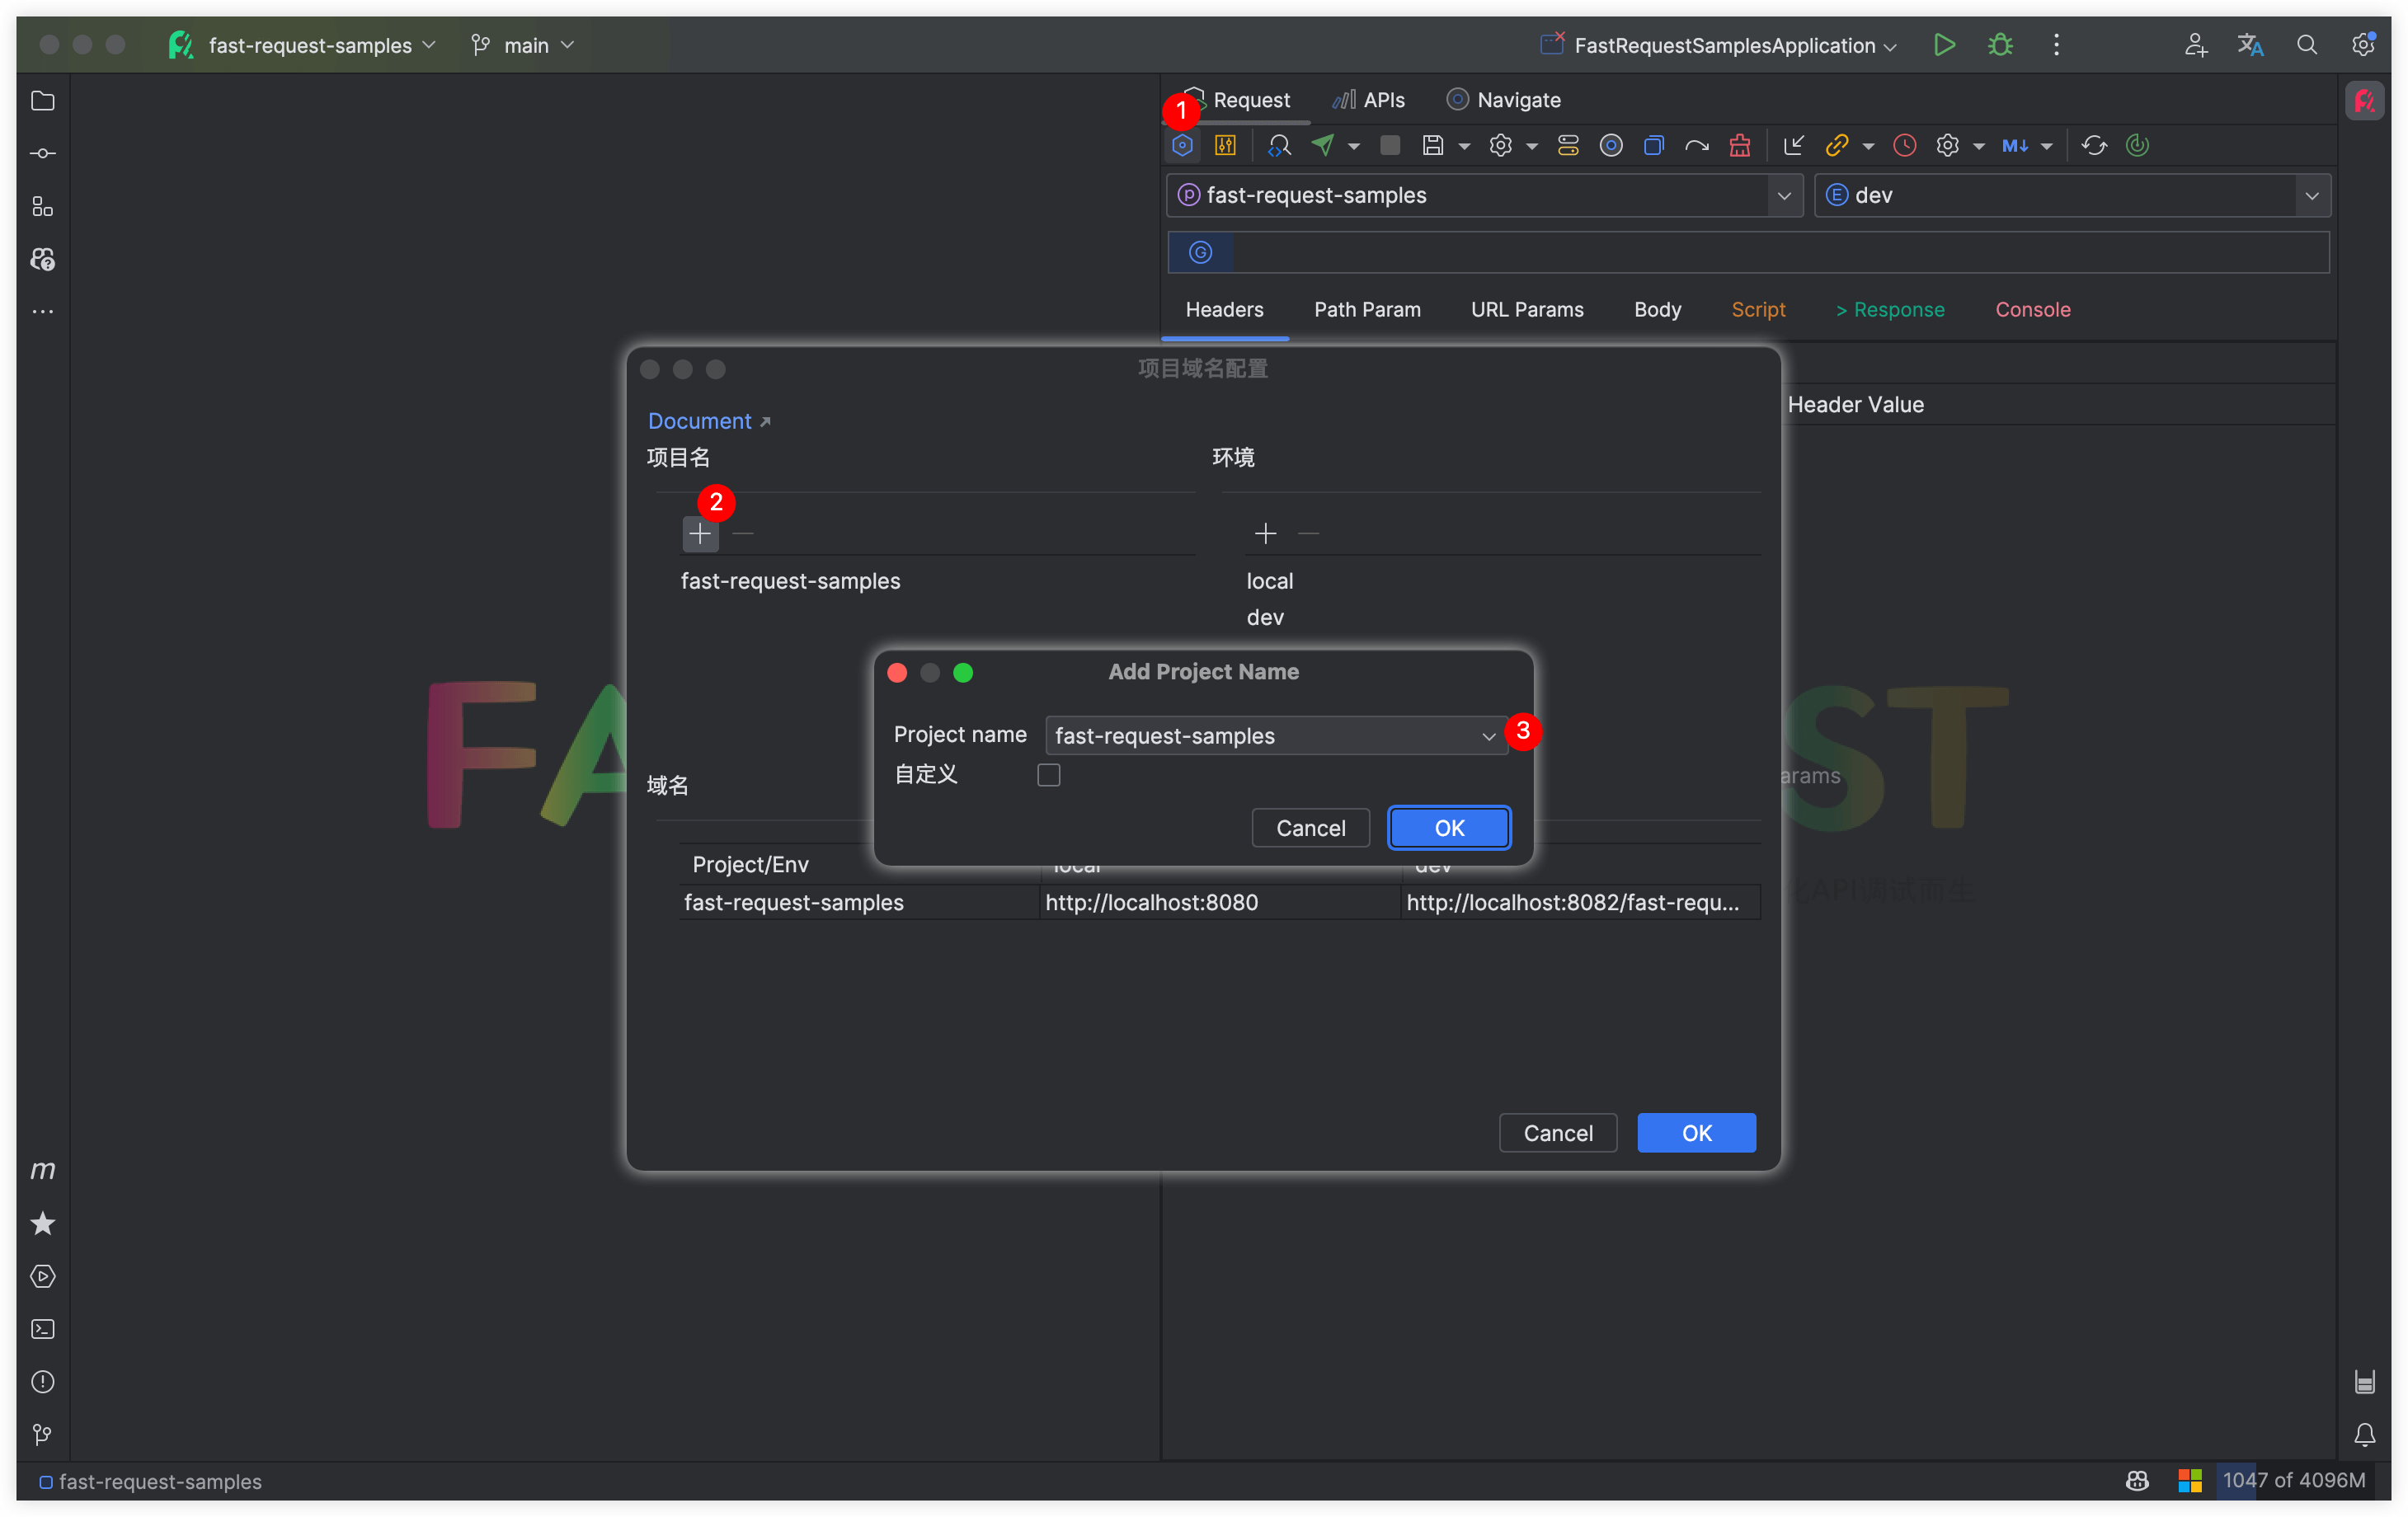The height and width of the screenshot is (1517, 2408).
Task: Click the http://localhost:8080 domain cell
Action: pos(1151,902)
